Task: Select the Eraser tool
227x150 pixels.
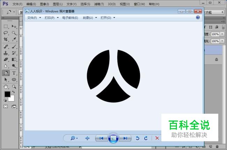Action: point(6,59)
